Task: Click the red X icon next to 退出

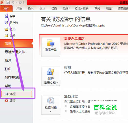Action: tap(6, 100)
